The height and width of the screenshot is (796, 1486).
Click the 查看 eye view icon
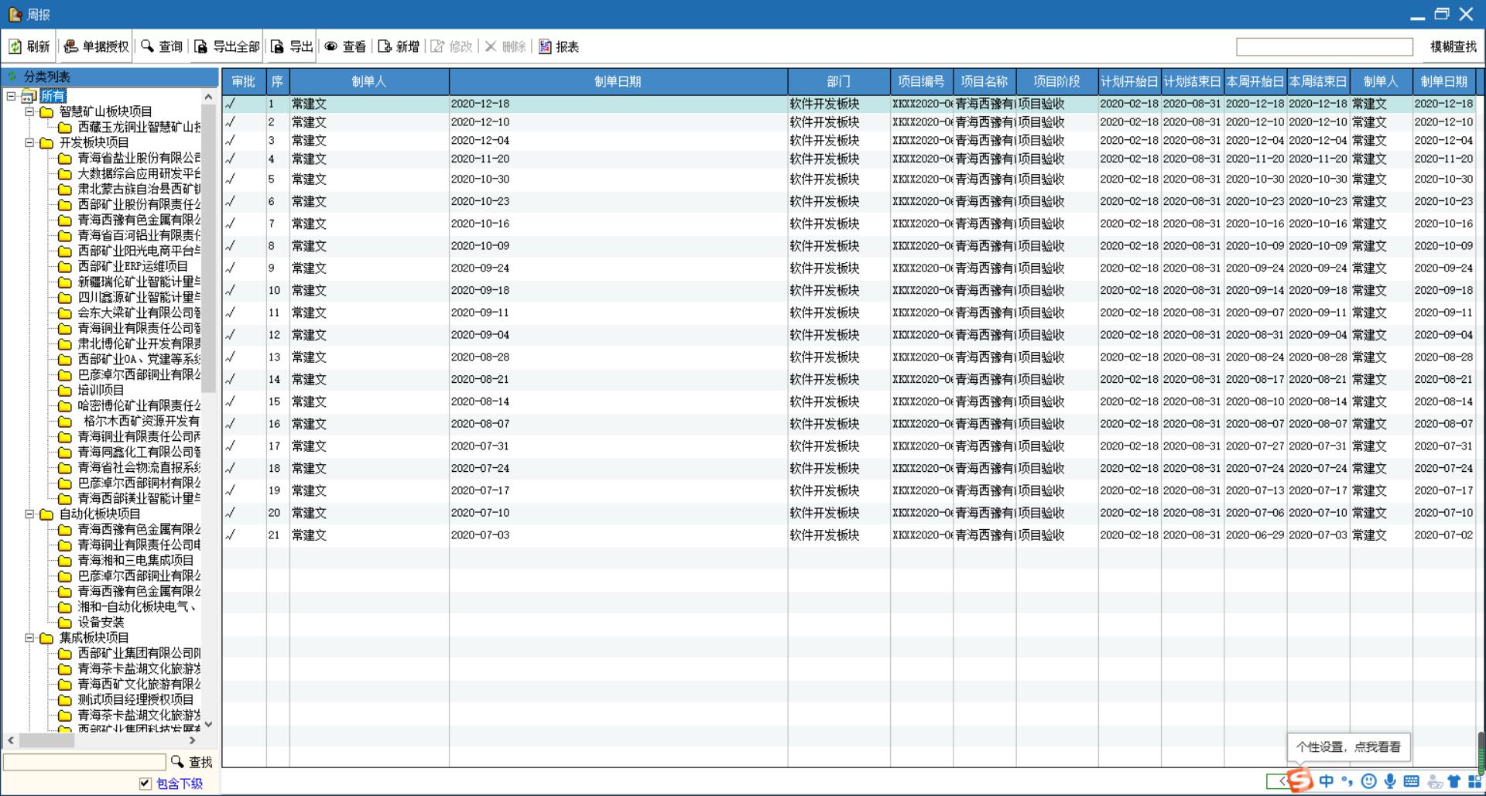pos(331,47)
